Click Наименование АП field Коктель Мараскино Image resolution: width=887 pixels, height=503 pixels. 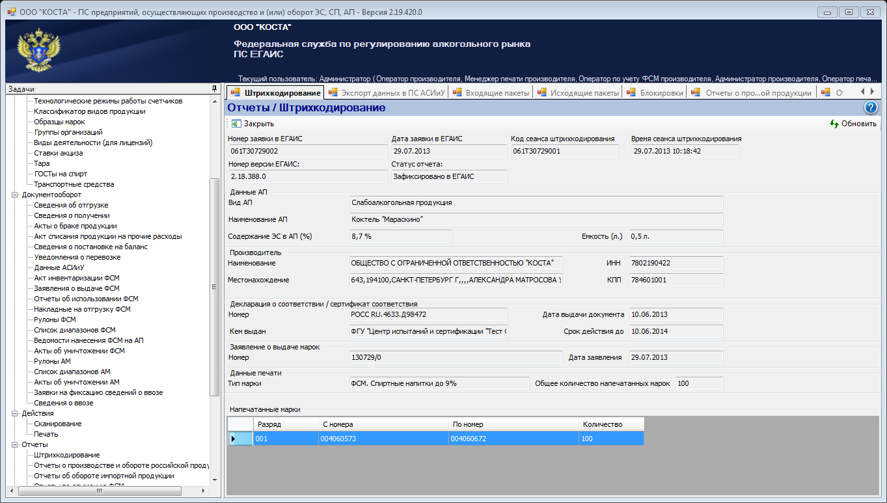pyautogui.click(x=536, y=219)
